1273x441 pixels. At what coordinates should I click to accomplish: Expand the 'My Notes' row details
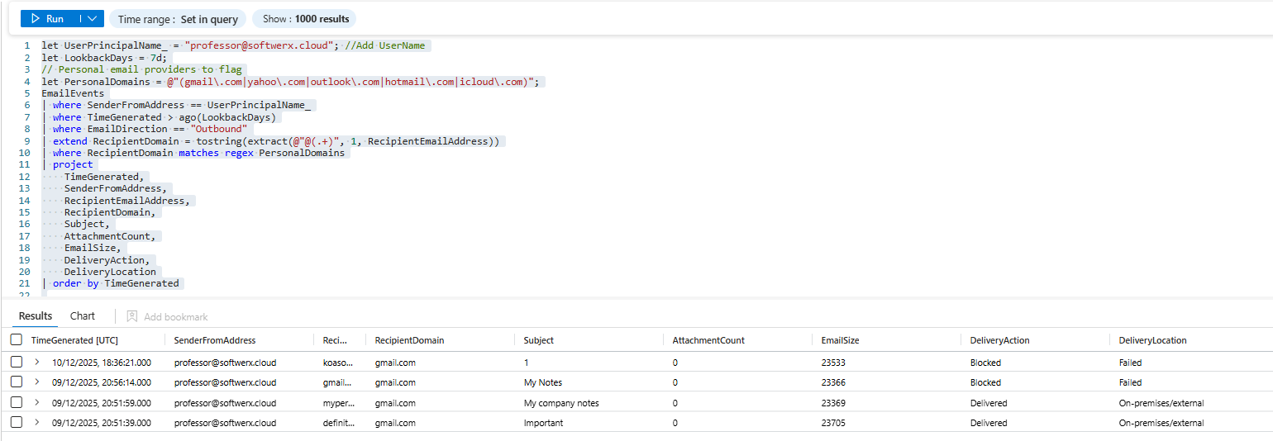36,382
